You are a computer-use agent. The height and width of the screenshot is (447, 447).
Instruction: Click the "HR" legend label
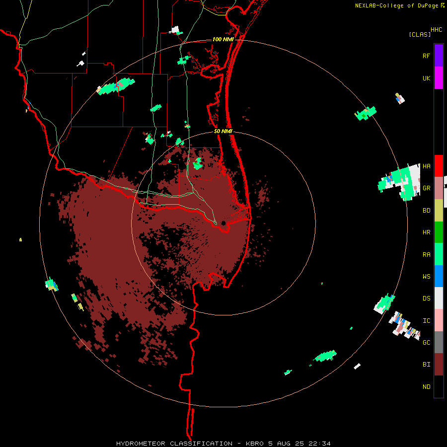(426, 232)
